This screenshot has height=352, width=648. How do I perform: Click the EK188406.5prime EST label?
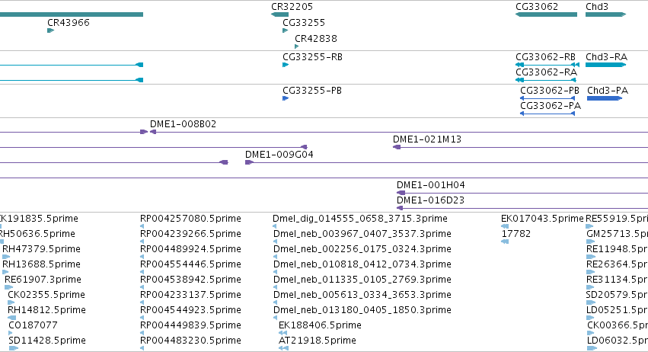click(x=320, y=325)
